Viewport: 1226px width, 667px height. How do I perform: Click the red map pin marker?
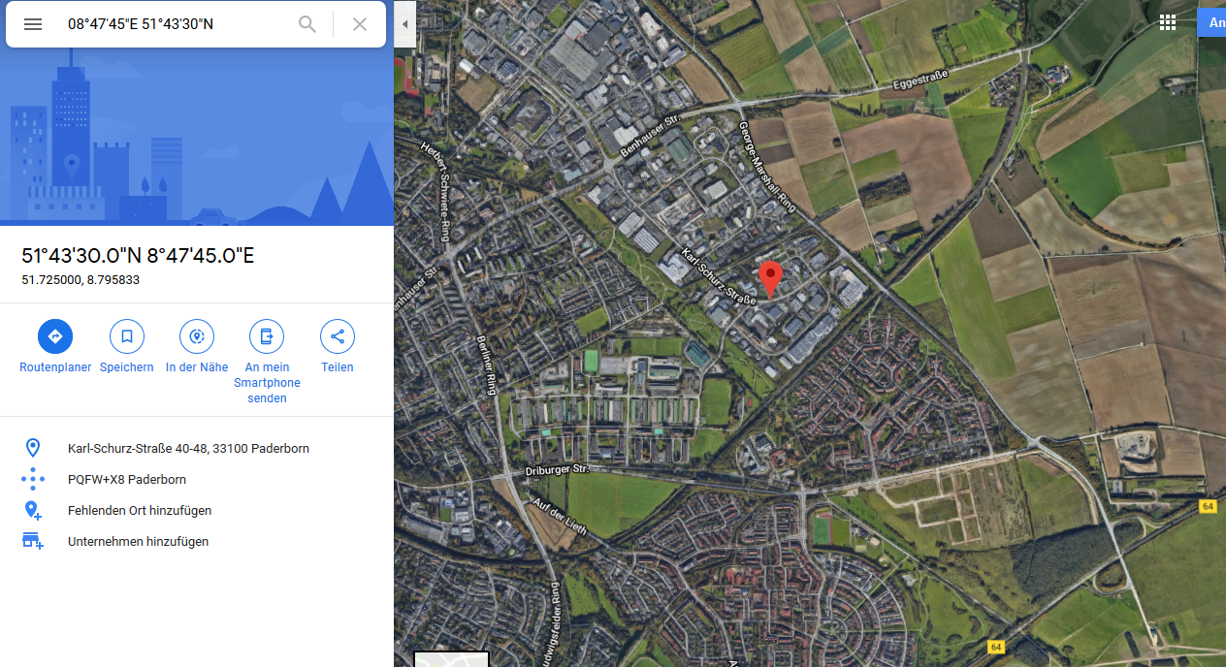tap(770, 278)
